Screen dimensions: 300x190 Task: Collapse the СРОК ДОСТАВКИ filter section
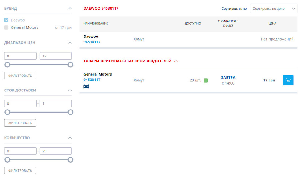point(70,90)
